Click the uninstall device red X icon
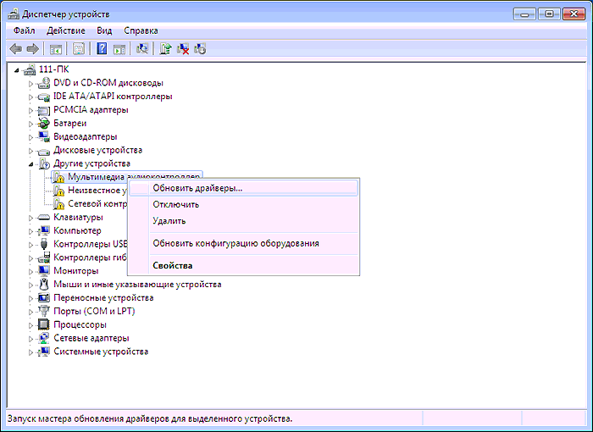Viewport: 593px width, 432px height. tap(183, 49)
